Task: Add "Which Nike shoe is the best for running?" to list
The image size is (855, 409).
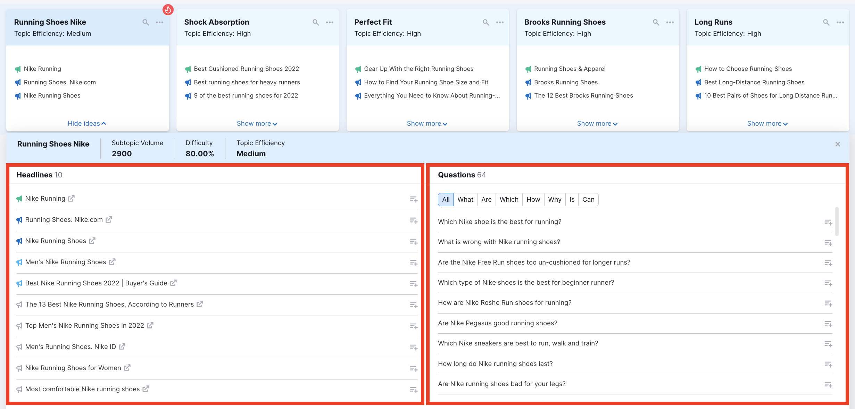Action: (829, 223)
